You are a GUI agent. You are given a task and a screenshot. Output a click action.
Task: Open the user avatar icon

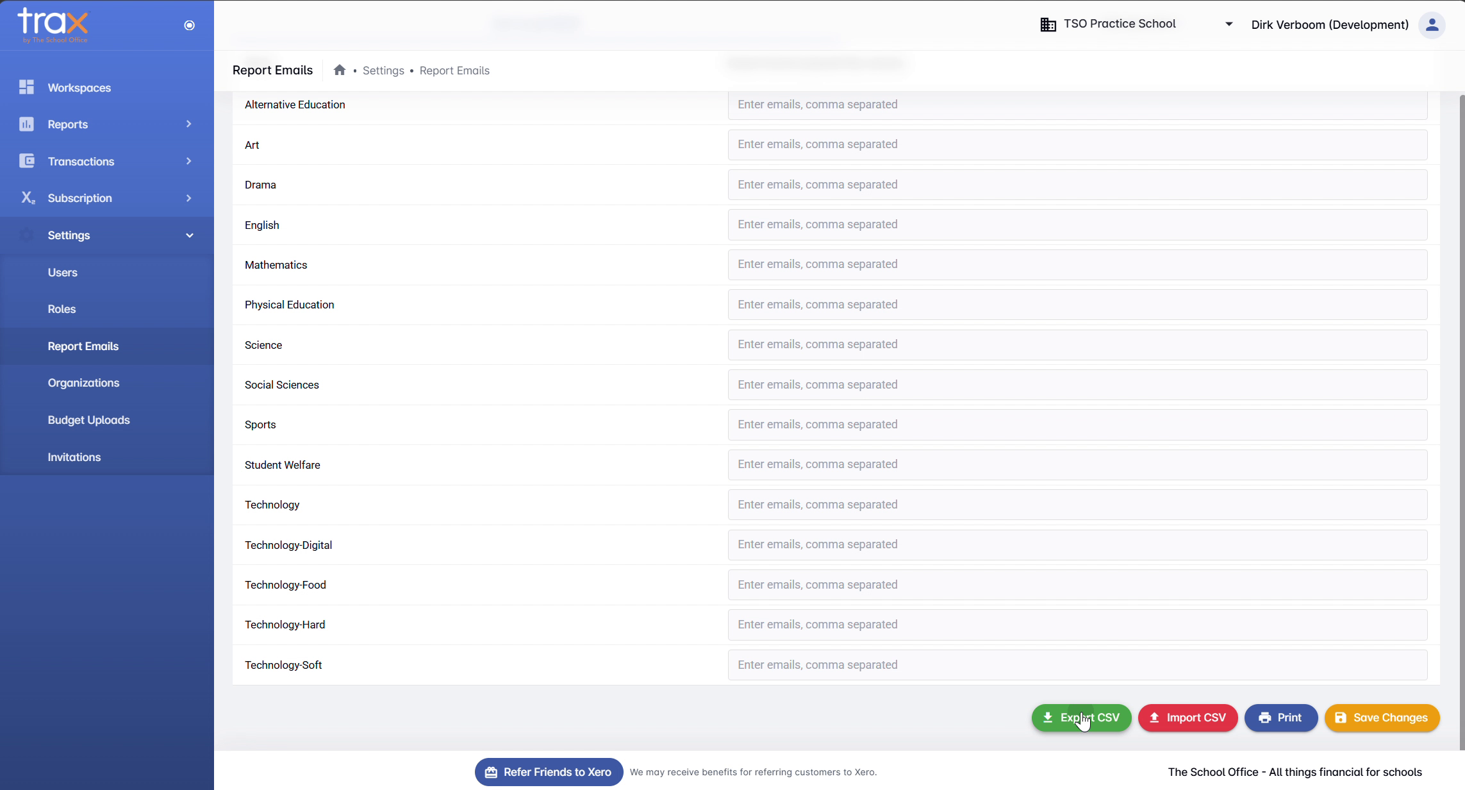pyautogui.click(x=1432, y=25)
